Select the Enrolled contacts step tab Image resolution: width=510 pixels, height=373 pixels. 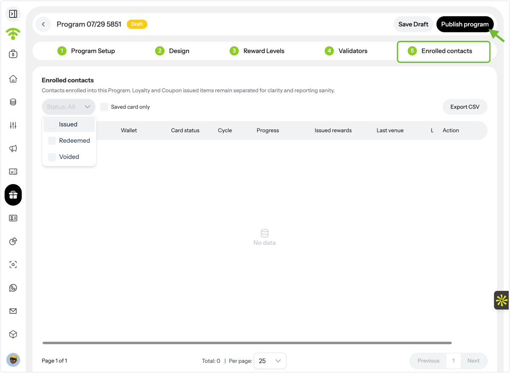(443, 51)
